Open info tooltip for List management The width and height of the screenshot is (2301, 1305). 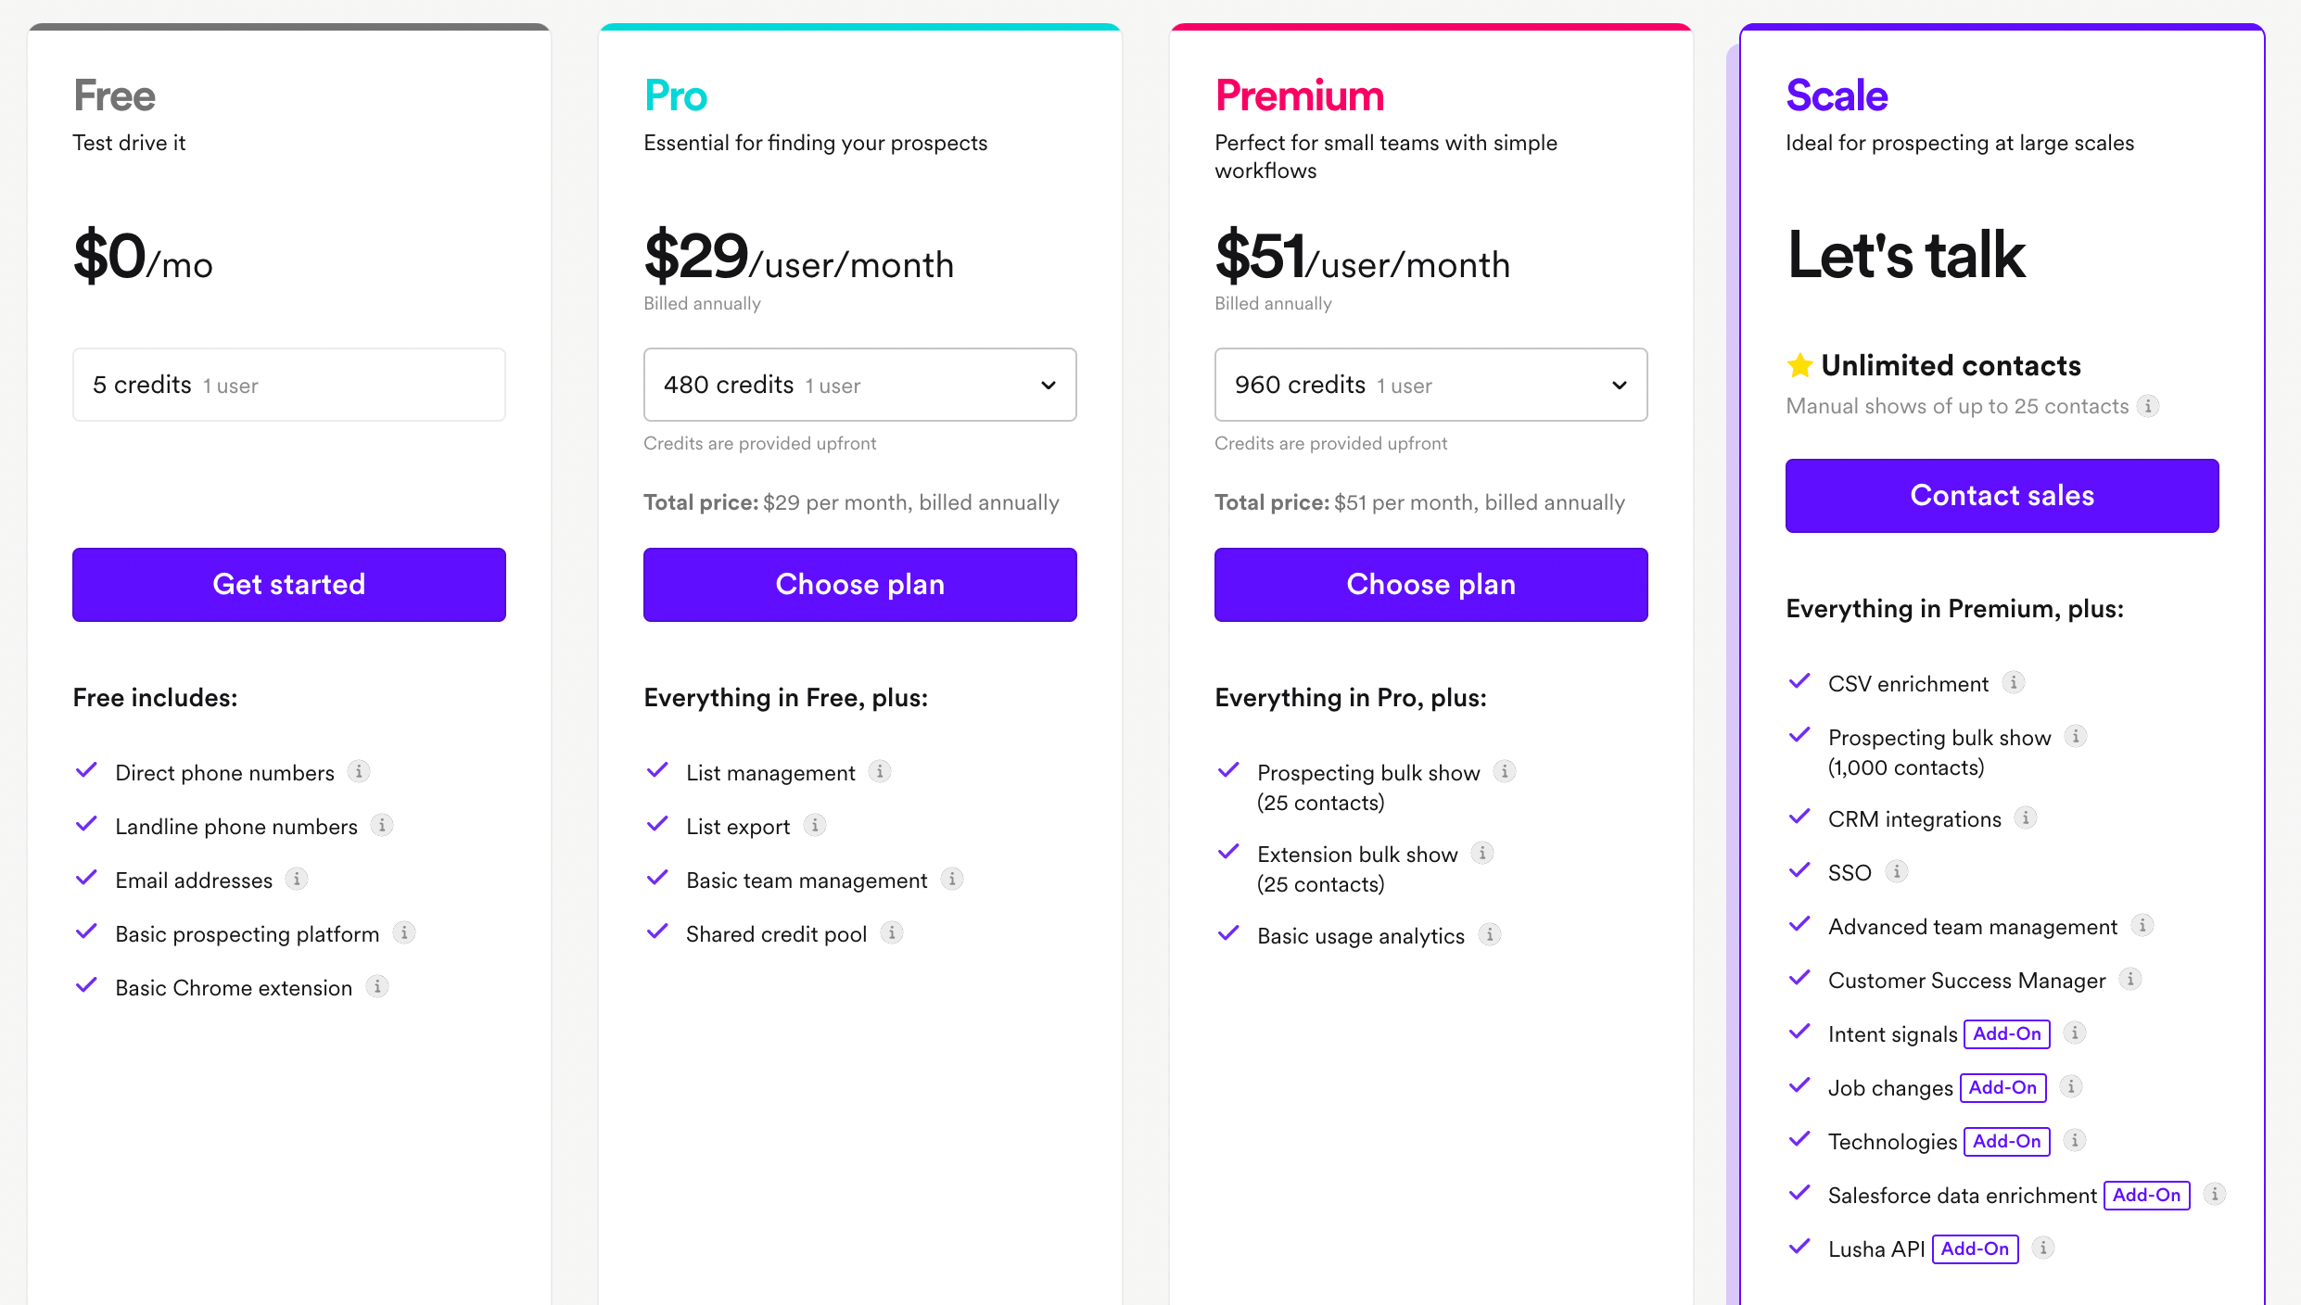[x=880, y=771]
